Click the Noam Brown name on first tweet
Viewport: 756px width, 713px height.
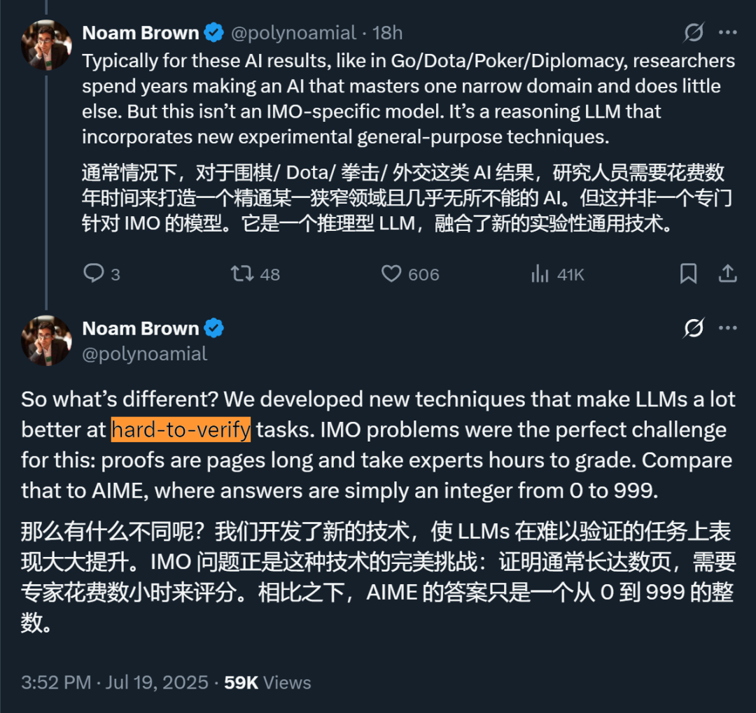[x=140, y=32]
